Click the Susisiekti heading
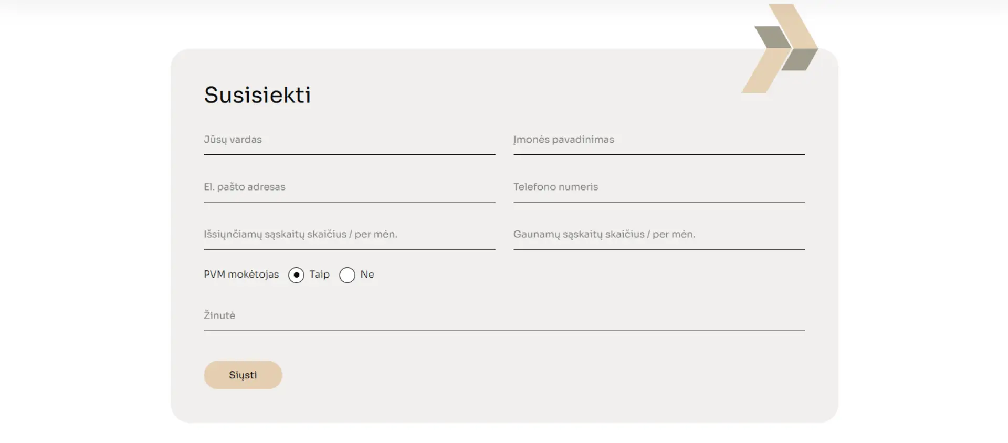 257,95
